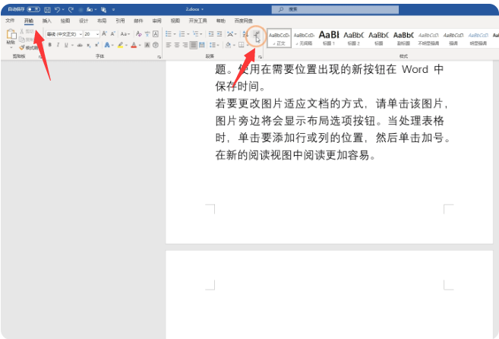Image resolution: width=499 pixels, height=339 pixels.
Task: Switch to the 插入 ribbon tab
Action: [47, 21]
